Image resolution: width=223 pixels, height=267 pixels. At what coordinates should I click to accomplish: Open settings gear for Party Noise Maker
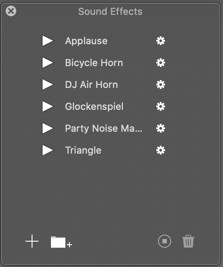pyautogui.click(x=161, y=128)
